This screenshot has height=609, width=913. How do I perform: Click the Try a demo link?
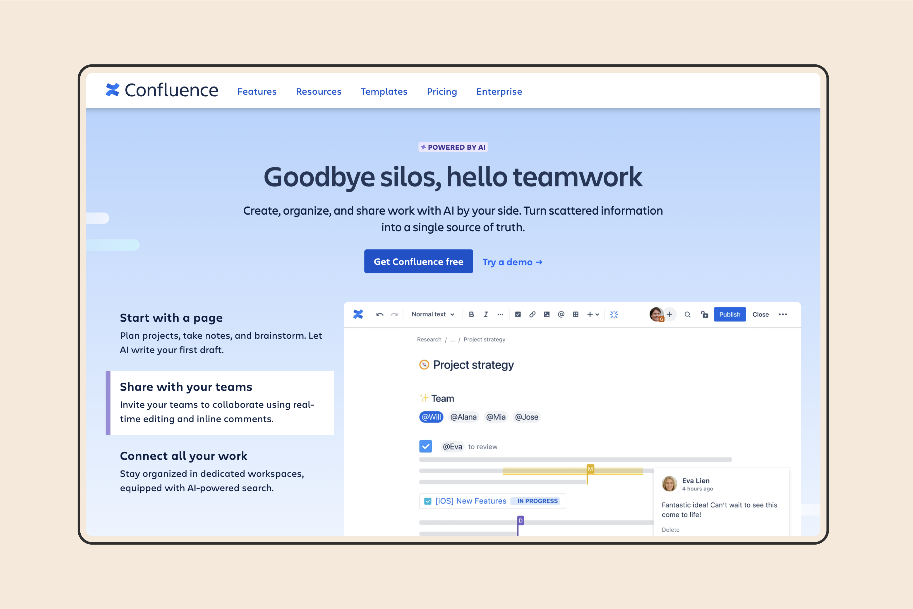tap(513, 261)
